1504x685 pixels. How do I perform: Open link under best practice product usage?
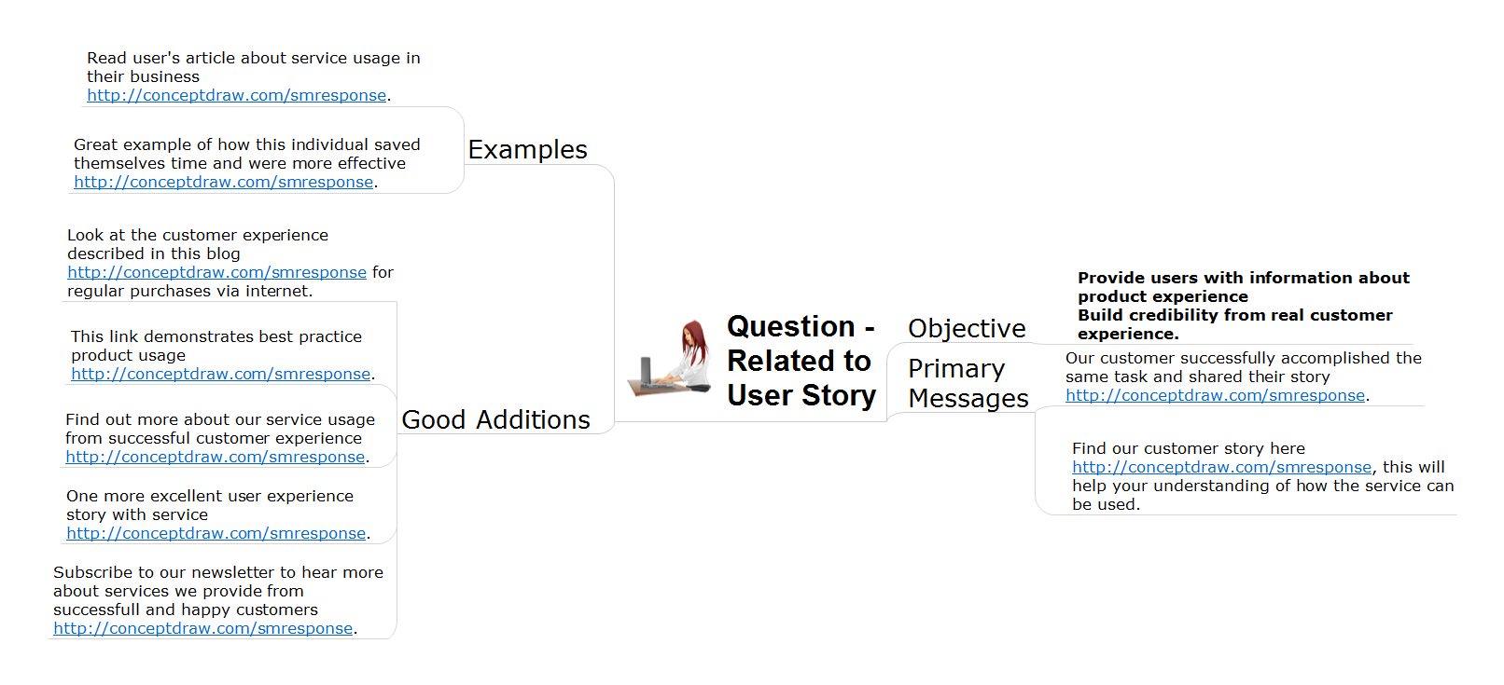point(220,374)
